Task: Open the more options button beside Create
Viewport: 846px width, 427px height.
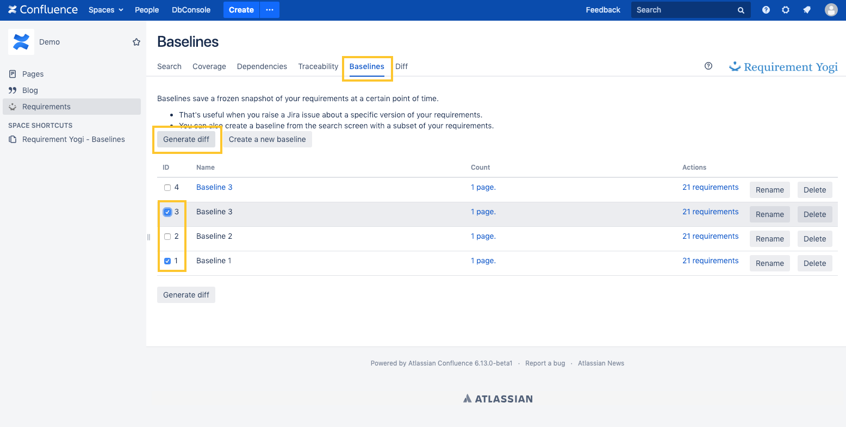Action: tap(270, 10)
